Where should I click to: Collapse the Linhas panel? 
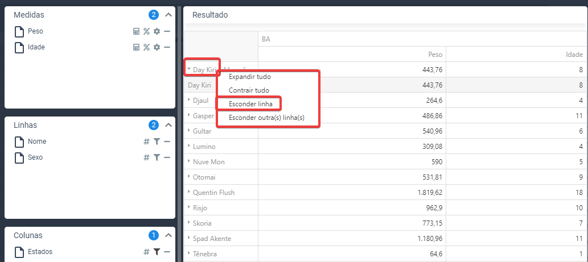pos(168,125)
